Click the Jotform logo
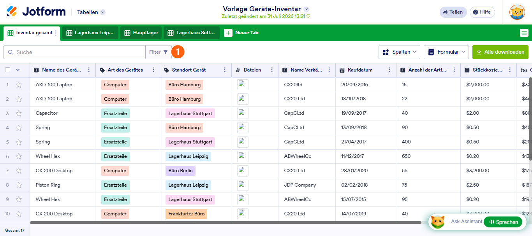 coord(36,12)
